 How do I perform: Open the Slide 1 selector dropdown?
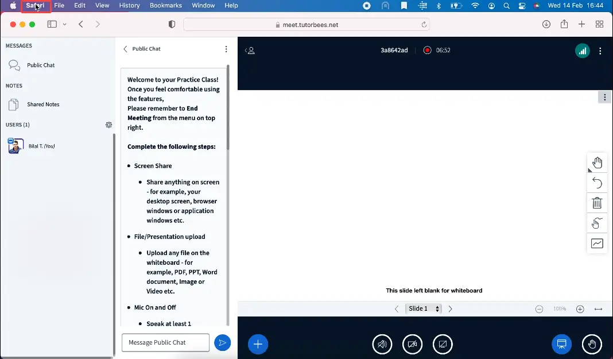424,308
